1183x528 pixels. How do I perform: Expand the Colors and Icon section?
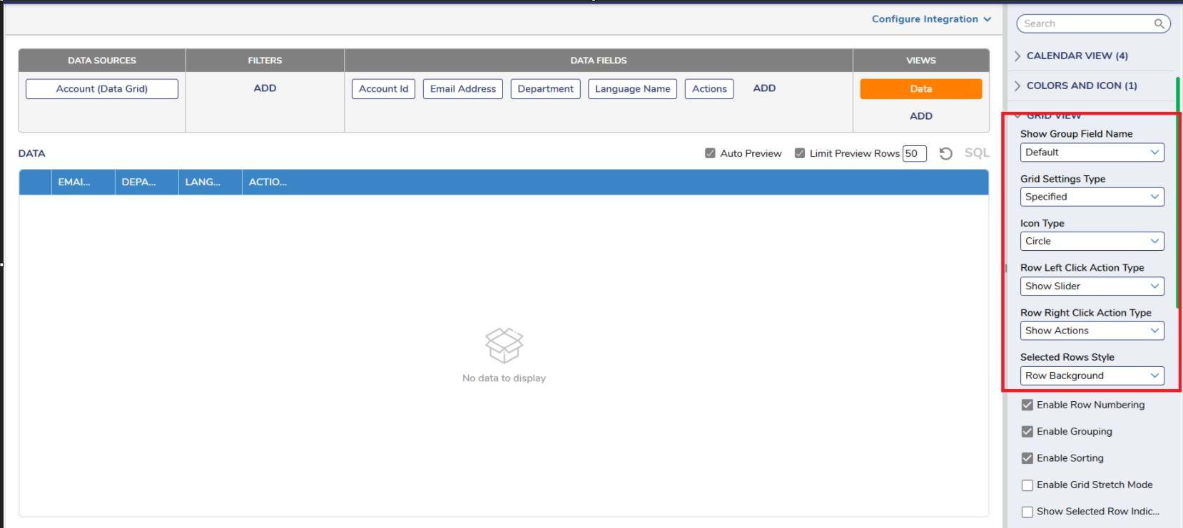coord(1081,86)
